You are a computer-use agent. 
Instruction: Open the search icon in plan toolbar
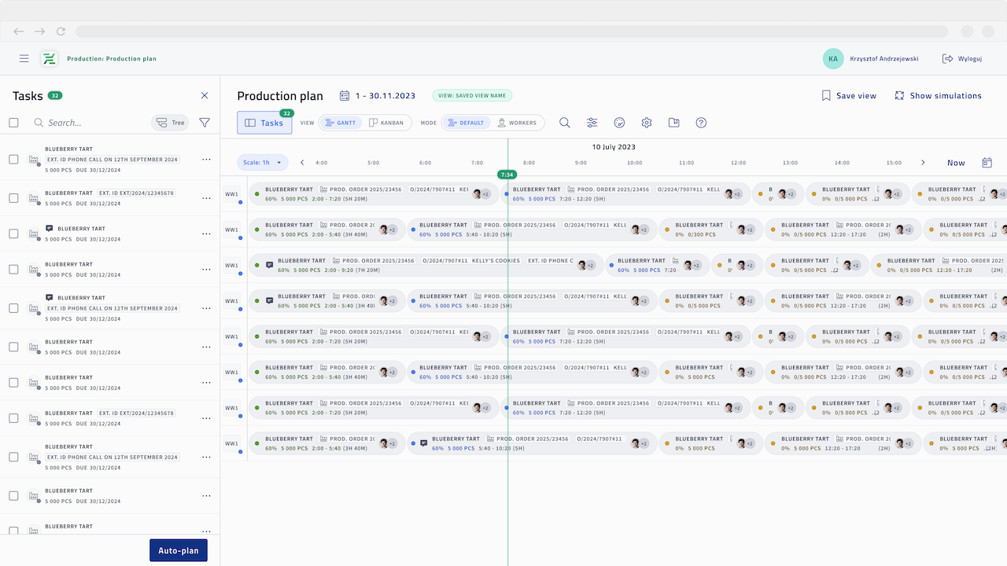tap(565, 123)
